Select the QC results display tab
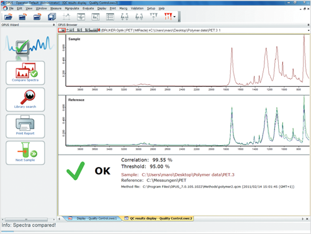311x234 pixels. (158, 218)
